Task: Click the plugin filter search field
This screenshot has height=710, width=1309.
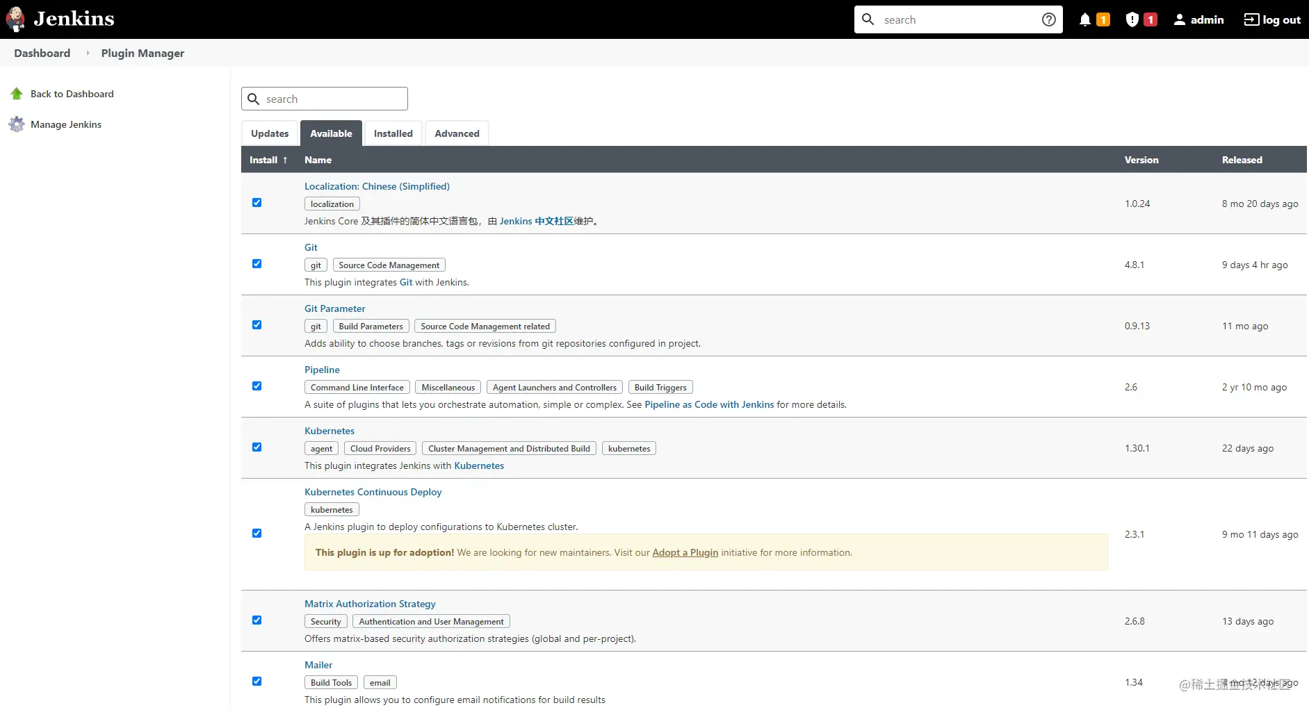Action: [x=325, y=99]
